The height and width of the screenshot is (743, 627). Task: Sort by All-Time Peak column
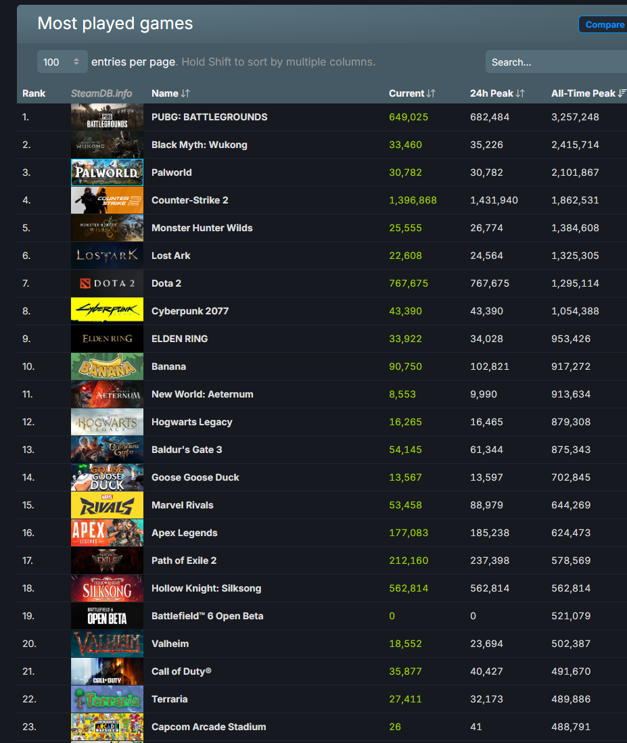click(588, 93)
